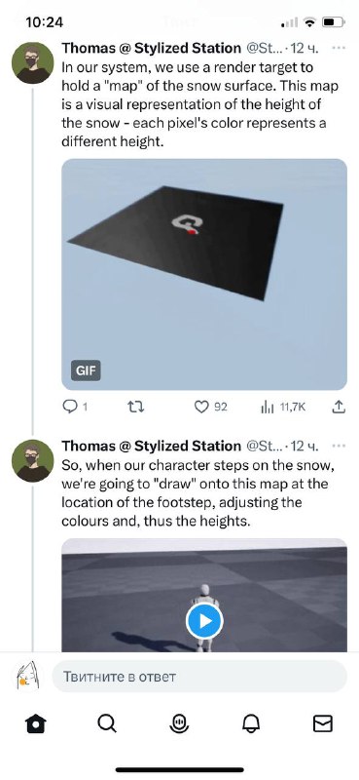Image resolution: width=359 pixels, height=780 pixels.
Task: Play the character footstep video
Action: (x=204, y=621)
